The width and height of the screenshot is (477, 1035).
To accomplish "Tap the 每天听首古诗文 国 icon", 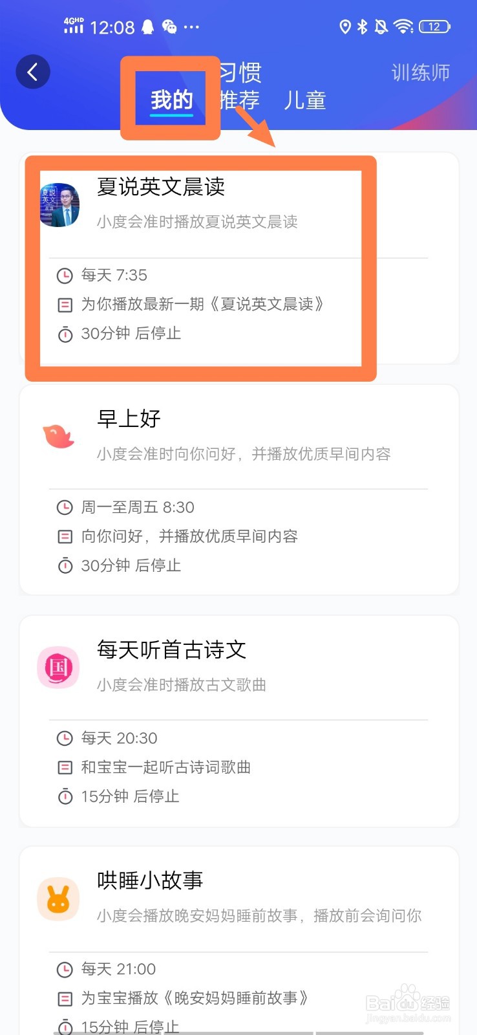I will [59, 668].
